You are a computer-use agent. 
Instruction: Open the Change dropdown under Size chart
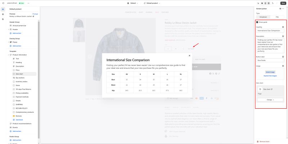click(270, 100)
